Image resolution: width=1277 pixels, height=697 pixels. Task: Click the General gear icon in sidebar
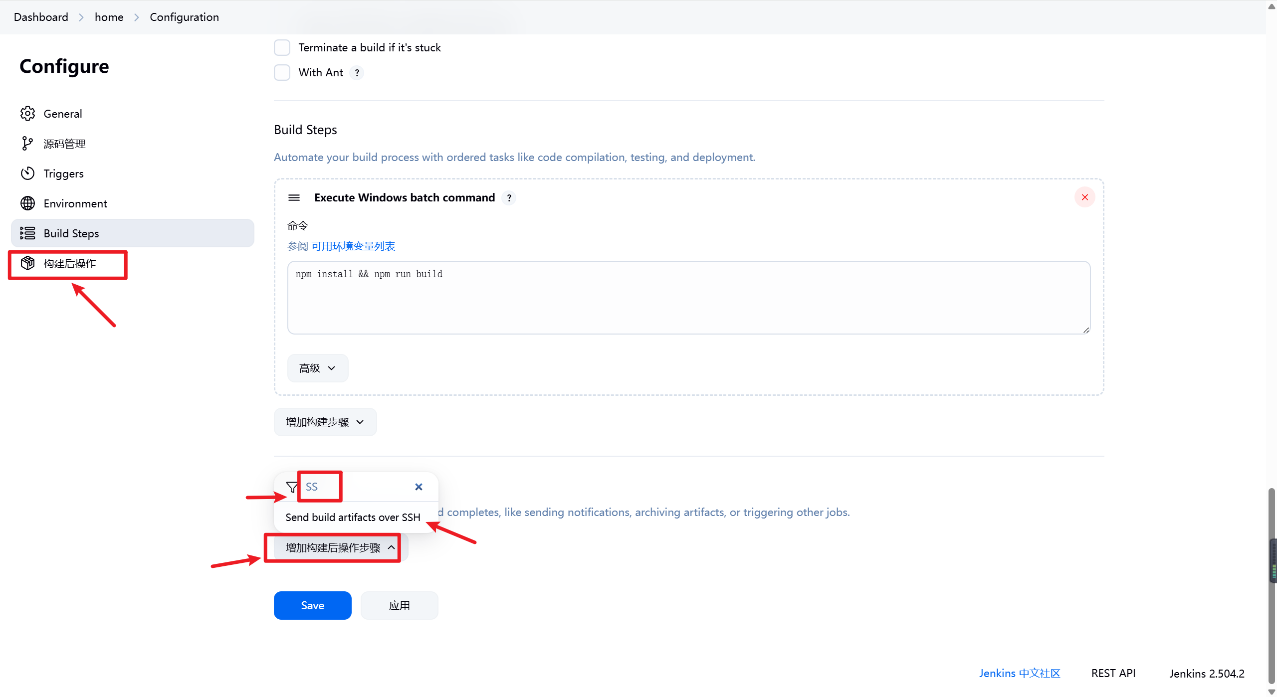(x=27, y=114)
